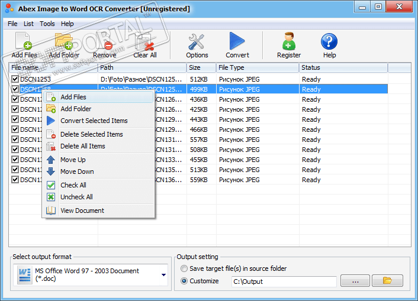418x301 pixels.
Task: Sort by the File Type column header
Action: pyautogui.click(x=258, y=67)
